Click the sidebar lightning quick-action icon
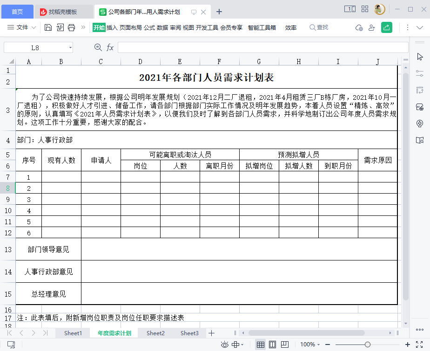Viewport: 430px width, 351px height. (420, 123)
